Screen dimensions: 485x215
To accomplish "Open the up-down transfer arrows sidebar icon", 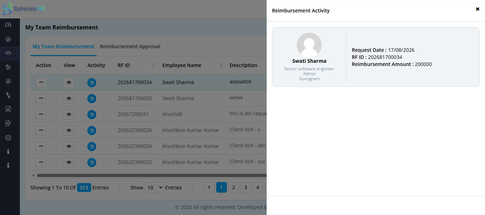I will [x=8, y=95].
